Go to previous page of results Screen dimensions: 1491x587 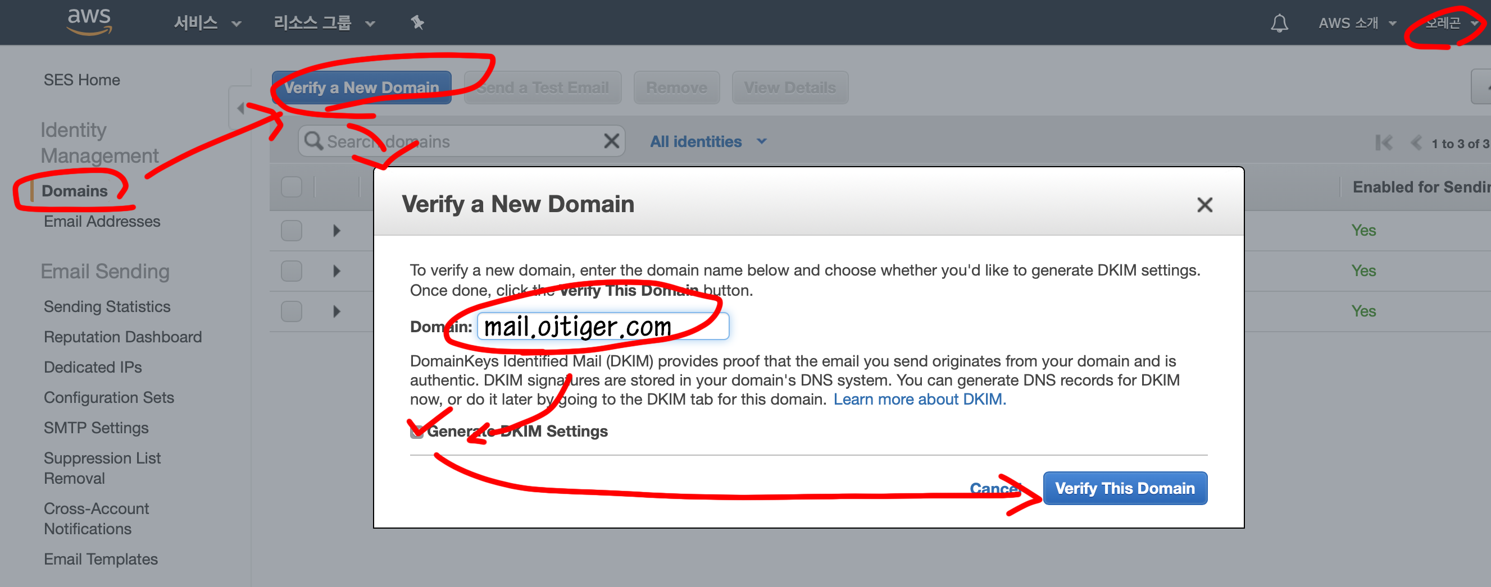point(1416,143)
